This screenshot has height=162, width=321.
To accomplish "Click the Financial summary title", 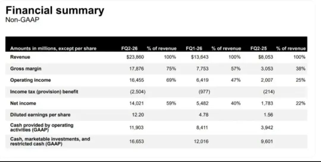I will (55, 11).
